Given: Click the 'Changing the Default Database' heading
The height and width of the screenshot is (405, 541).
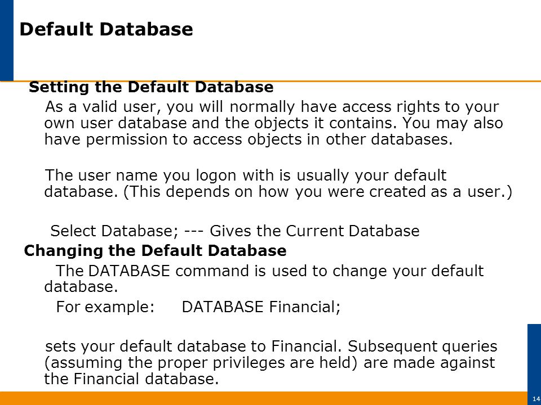Looking at the screenshot, I should (x=155, y=251).
